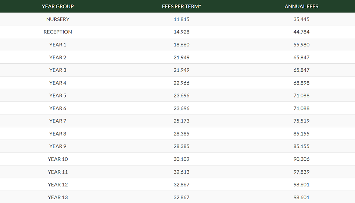Click the YEAR 10 row label
Viewport: 355px width, 203px height.
tap(58, 159)
